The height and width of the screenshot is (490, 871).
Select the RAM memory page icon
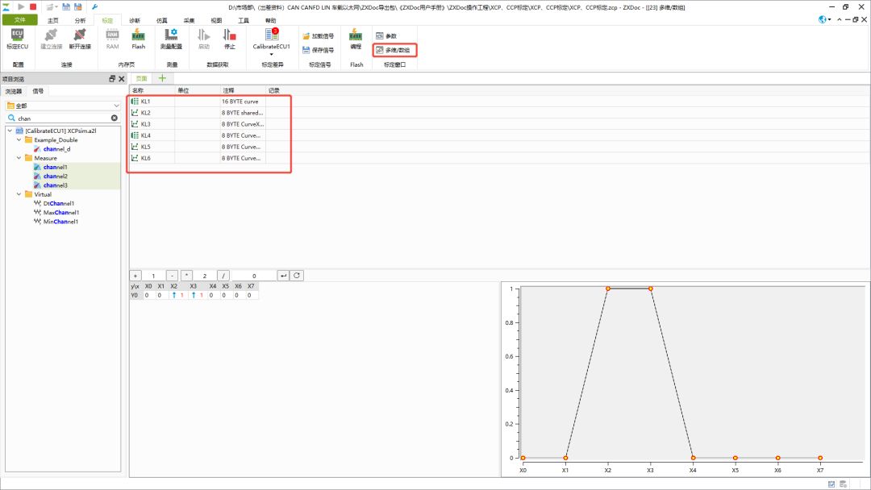pos(112,35)
